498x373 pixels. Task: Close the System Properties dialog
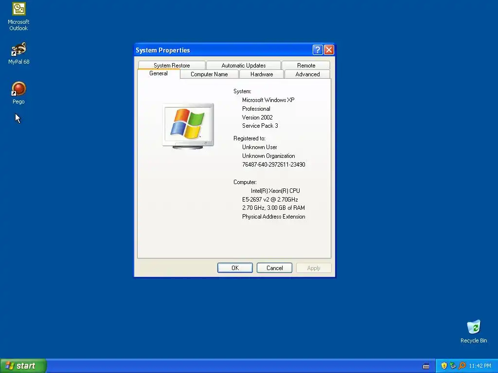(329, 50)
